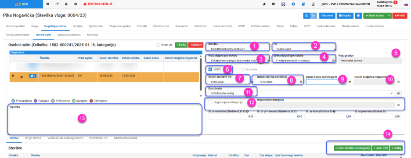Open the hamburger menu icon in top bar
411x158 pixels.
tap(47, 4)
